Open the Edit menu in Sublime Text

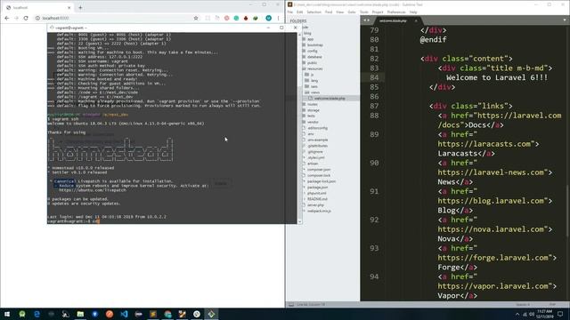[299, 12]
